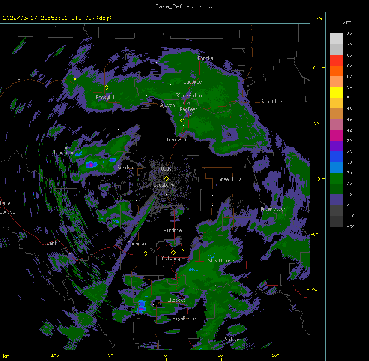Select the slate purple 0-10 dBZ swatch
This screenshot has height=361, width=369.
(x=336, y=200)
